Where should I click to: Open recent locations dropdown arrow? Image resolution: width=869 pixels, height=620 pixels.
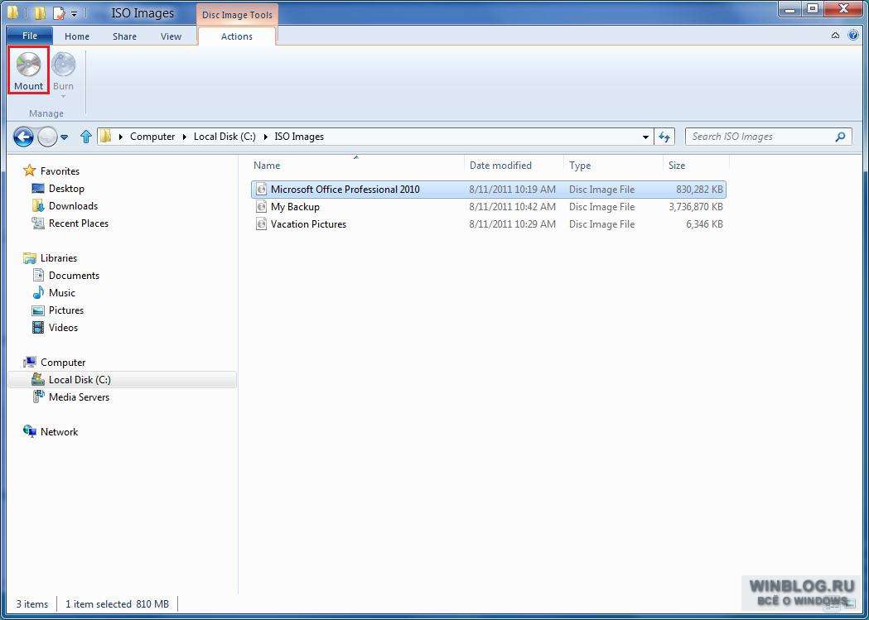(65, 137)
